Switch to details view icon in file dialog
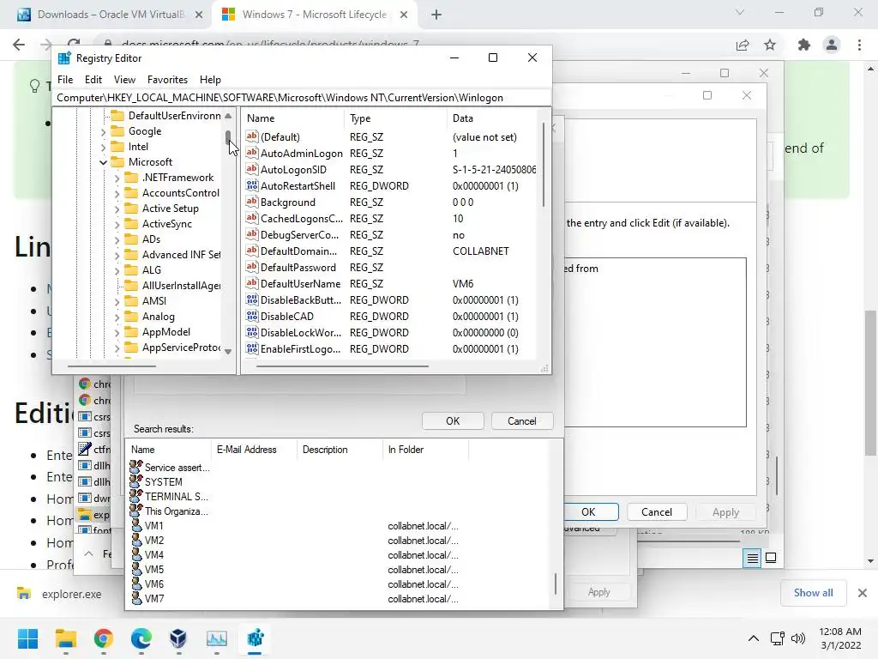The width and height of the screenshot is (878, 659). 752,558
